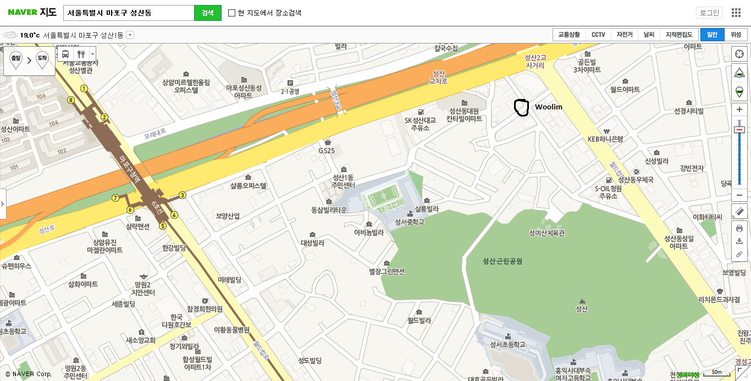Zoom out with the minus button
Screen dimensions: 751x381
(x=739, y=195)
